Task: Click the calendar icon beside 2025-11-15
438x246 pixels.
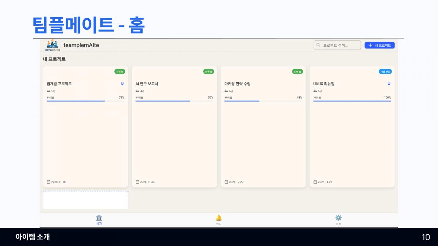Action: (49, 182)
